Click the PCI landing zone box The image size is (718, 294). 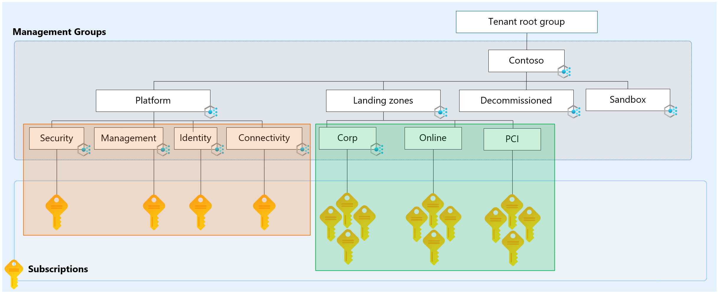pyautogui.click(x=512, y=139)
